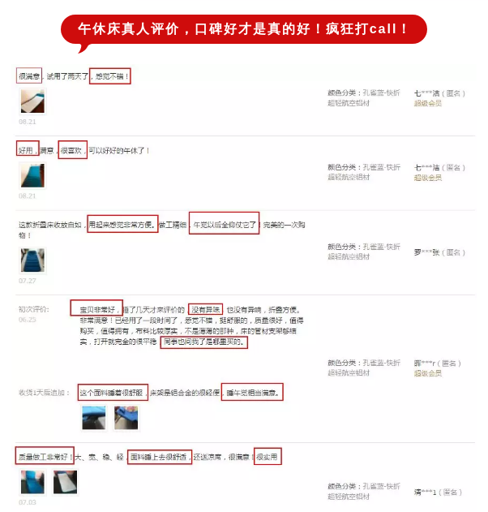The height and width of the screenshot is (512, 488).
Task: View the blue bed photo in the last review
Action: click(x=32, y=482)
